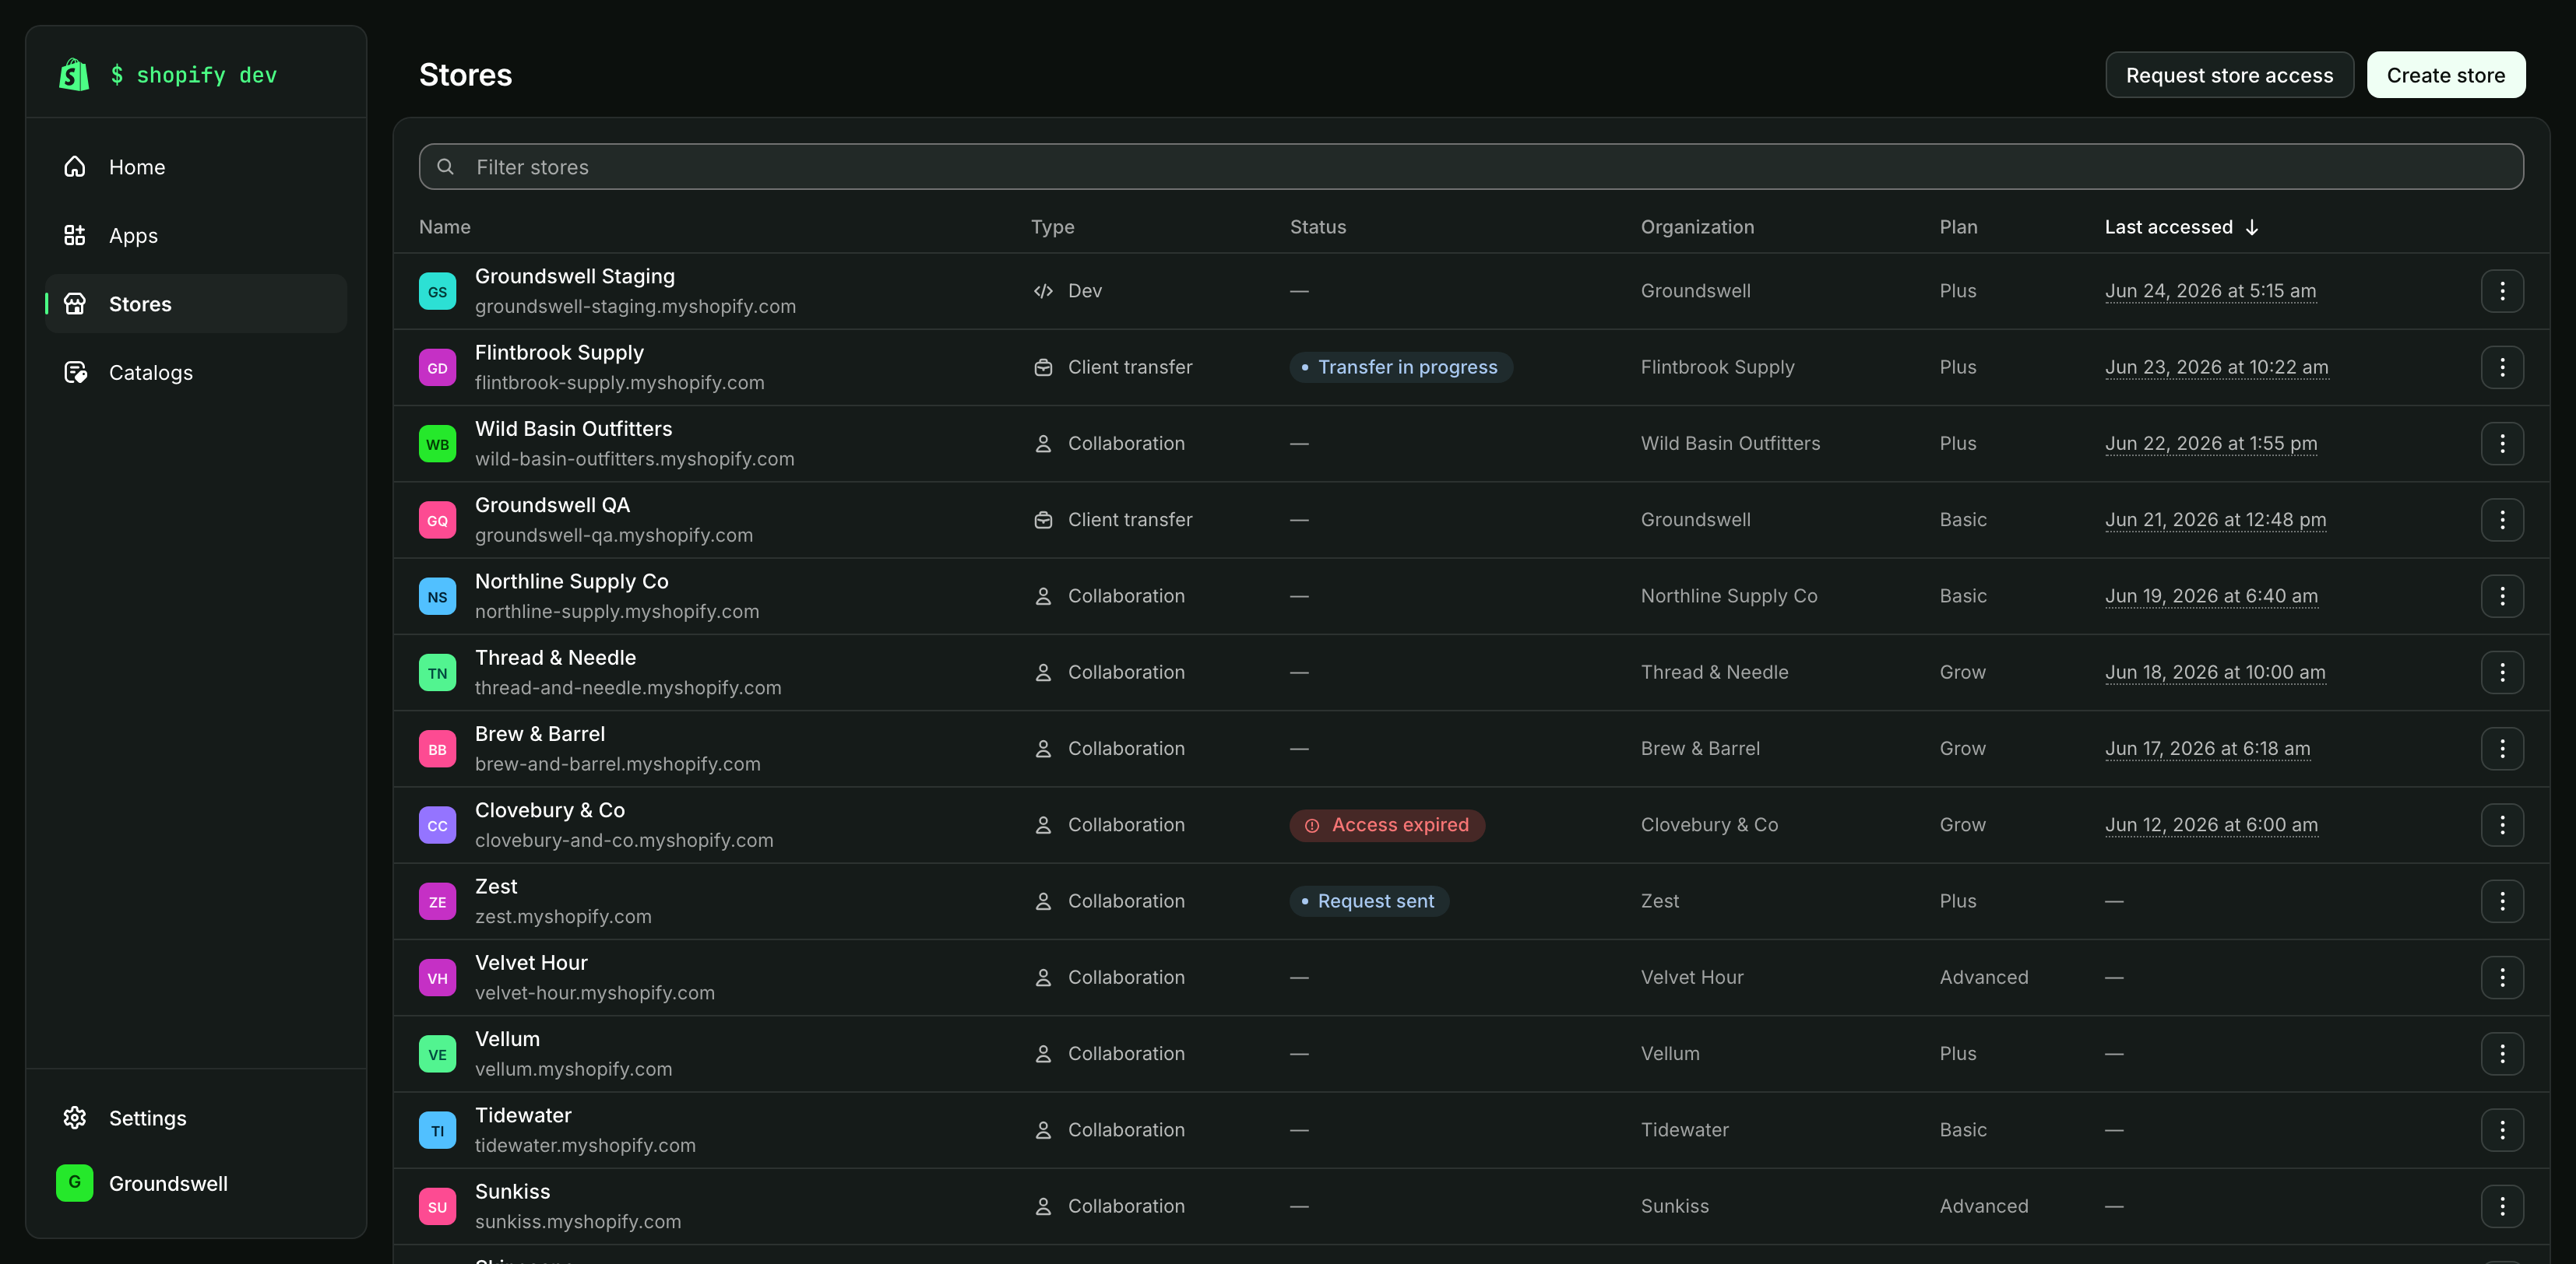Viewport: 2576px width, 1264px height.
Task: Click the GD avatar for Flintbrook Supply
Action: click(x=437, y=367)
